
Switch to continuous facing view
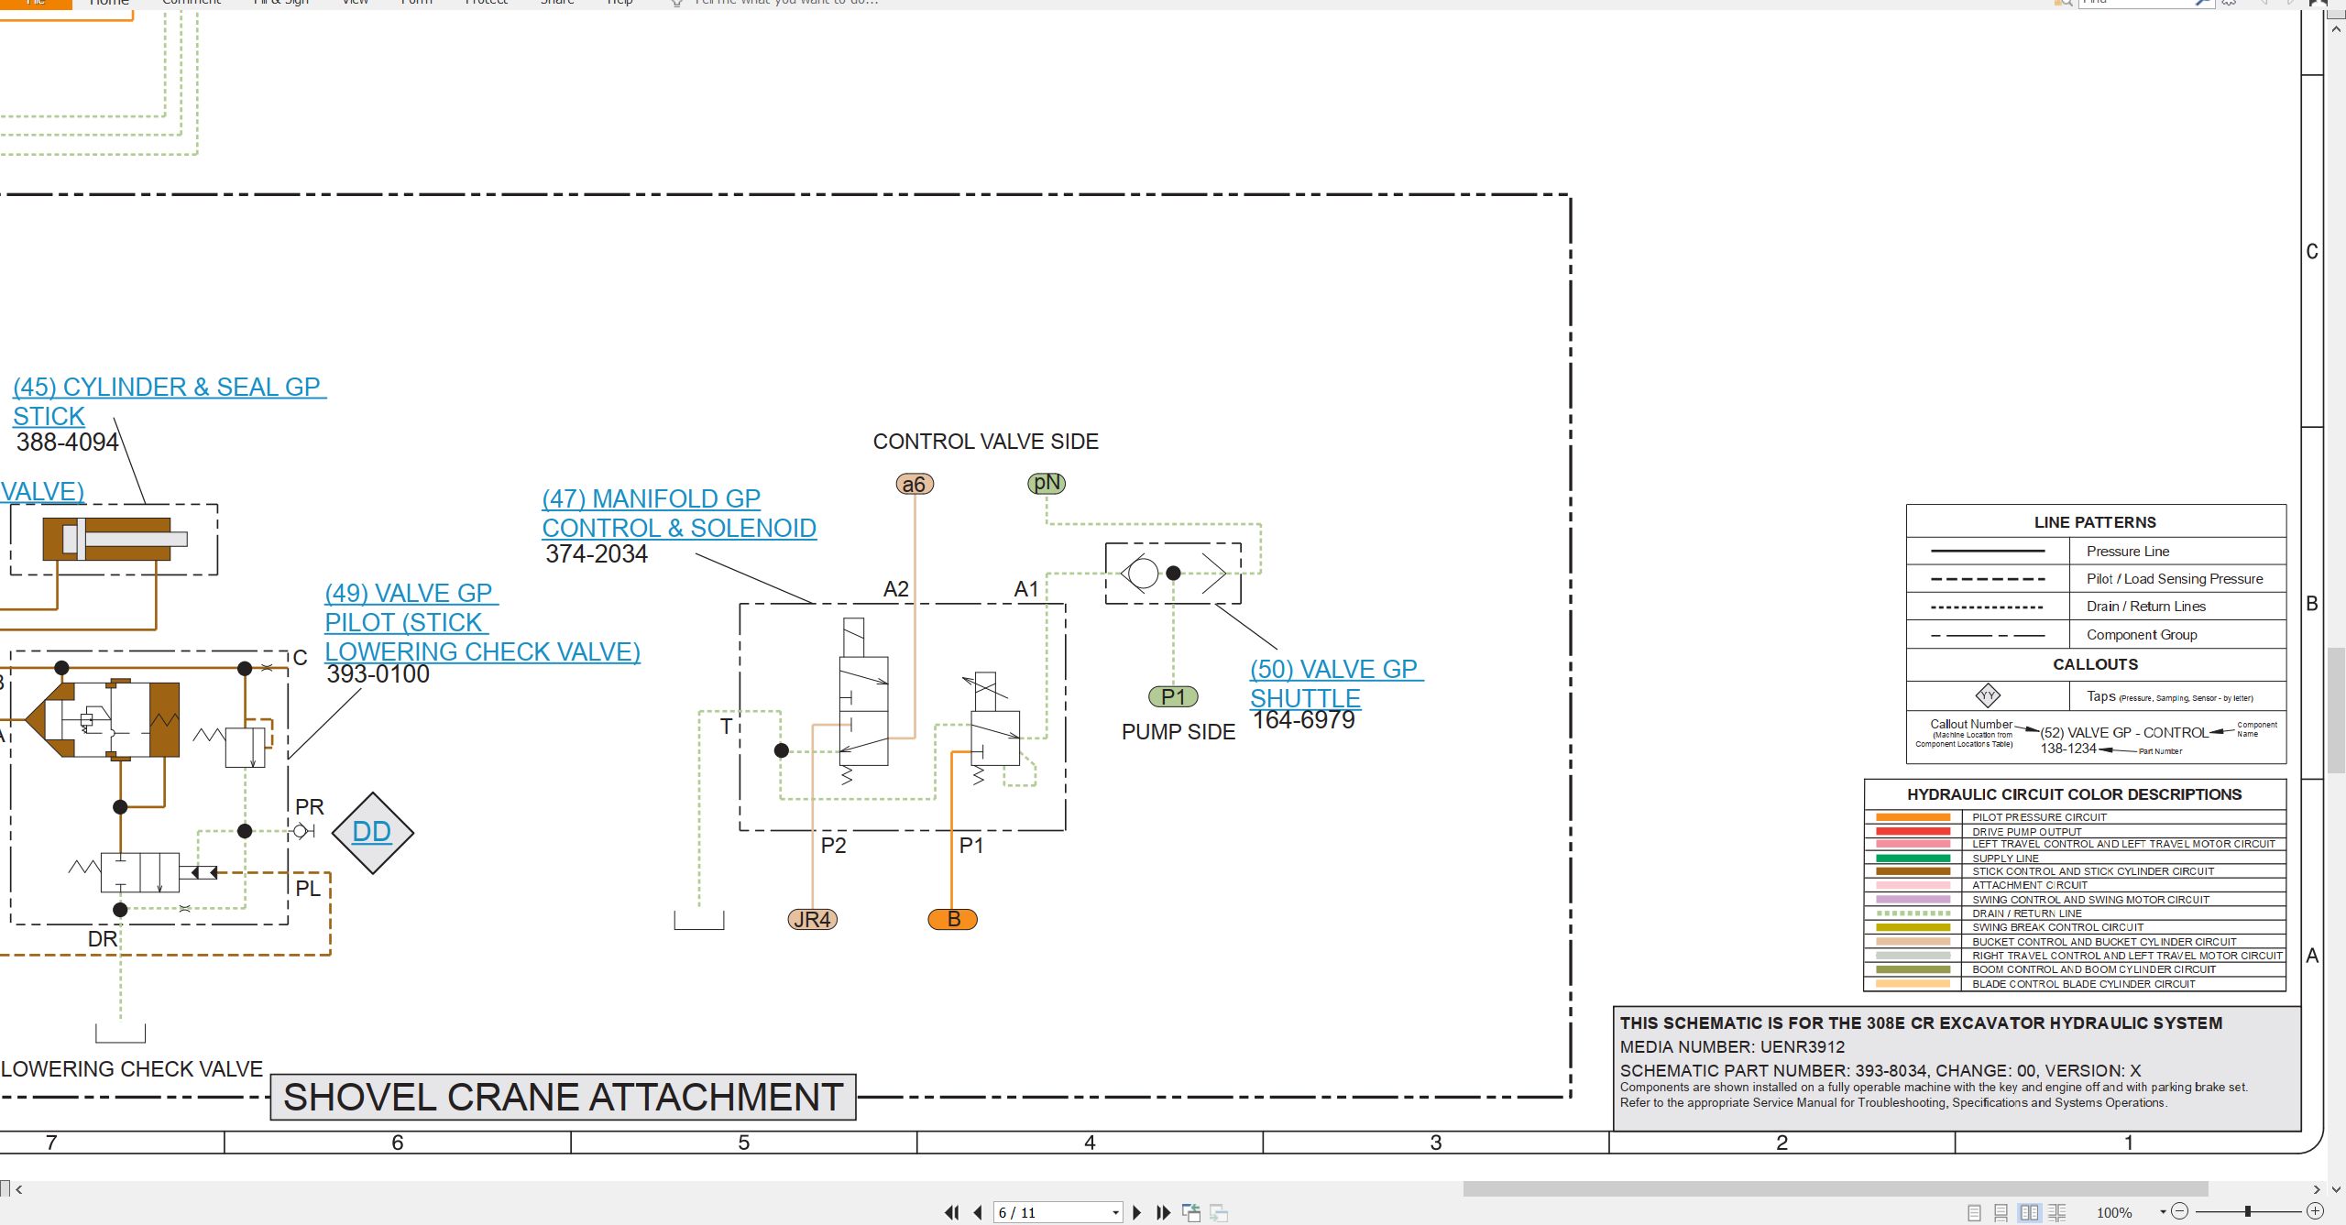[x=2057, y=1212]
